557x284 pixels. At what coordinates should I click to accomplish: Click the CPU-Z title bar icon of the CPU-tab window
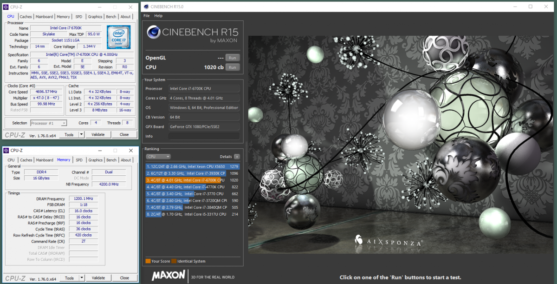pos(6,7)
